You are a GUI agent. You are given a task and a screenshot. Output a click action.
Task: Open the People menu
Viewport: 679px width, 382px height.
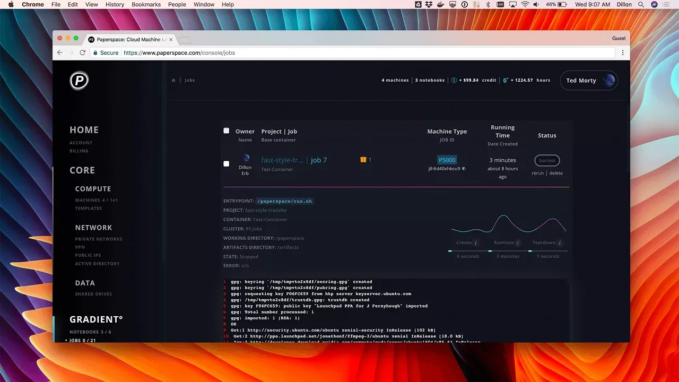[177, 4]
